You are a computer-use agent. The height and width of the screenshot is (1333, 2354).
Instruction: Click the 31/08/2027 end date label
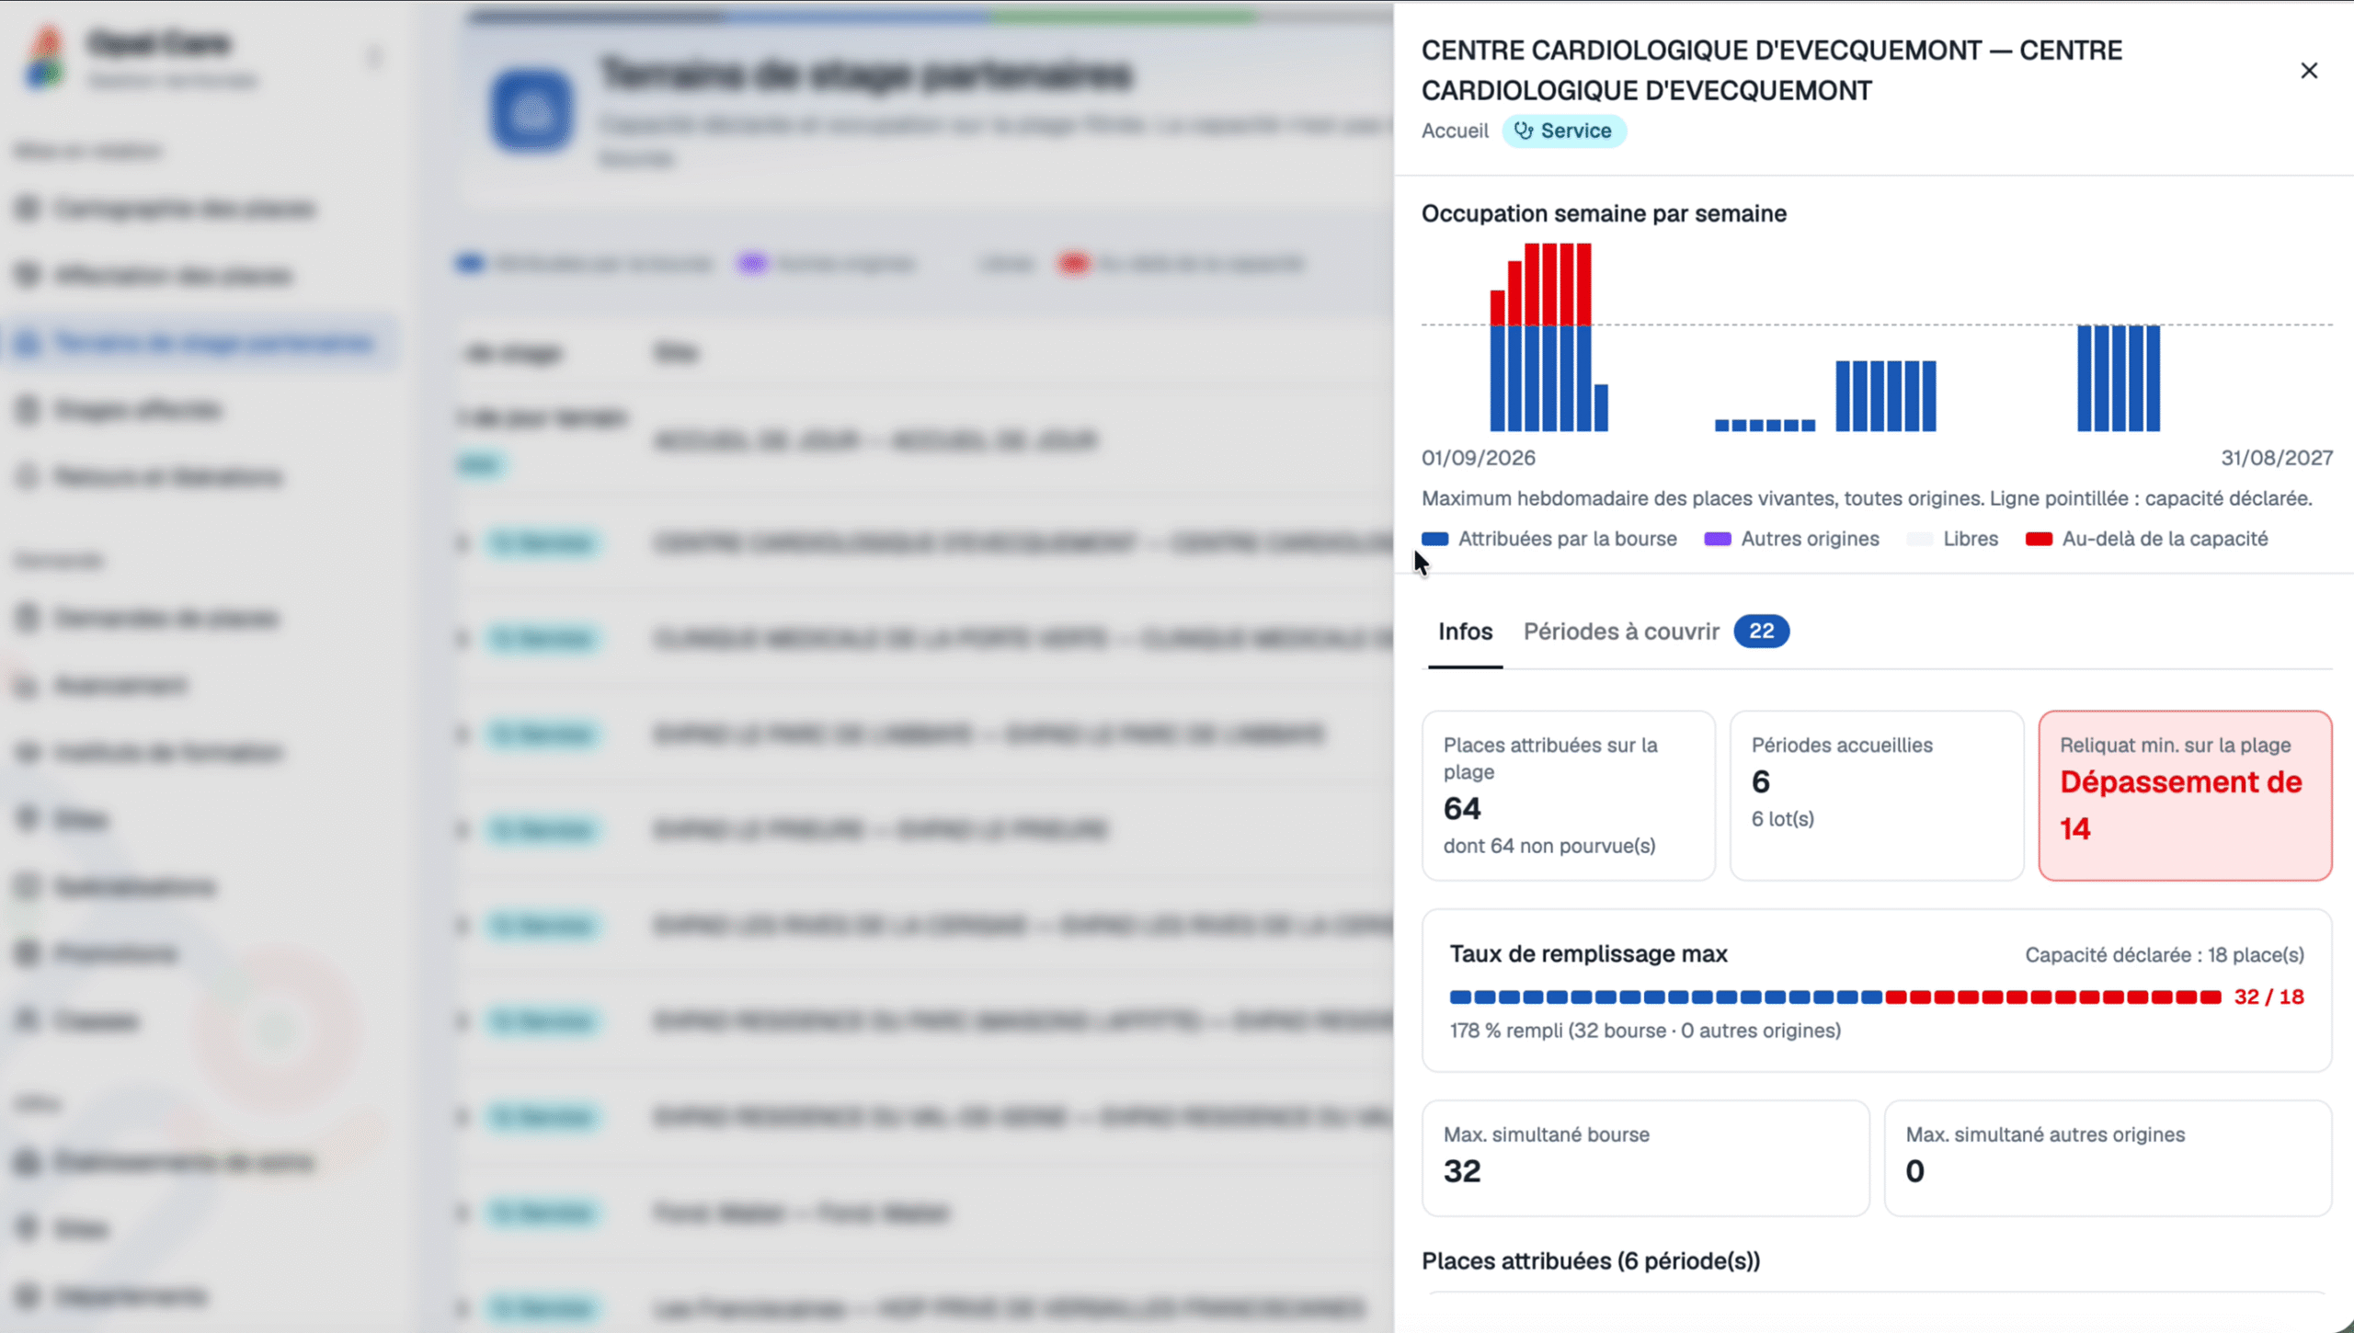2277,458
